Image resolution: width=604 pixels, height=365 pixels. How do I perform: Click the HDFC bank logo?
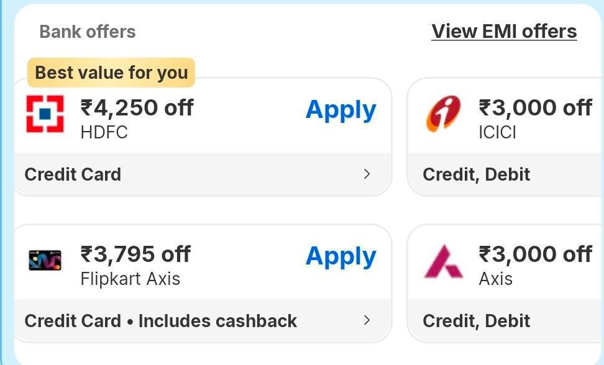[45, 114]
